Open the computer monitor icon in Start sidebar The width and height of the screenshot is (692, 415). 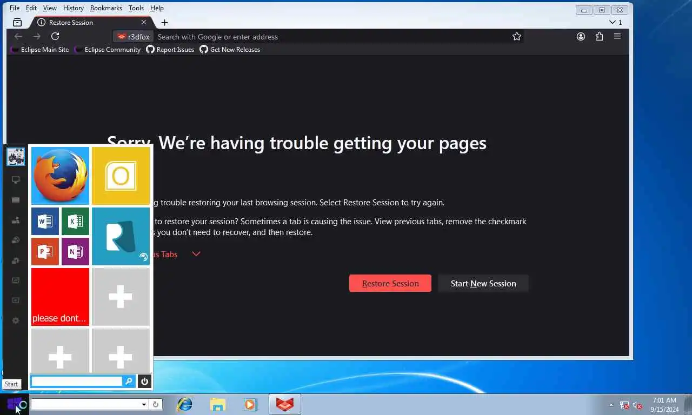tap(16, 180)
